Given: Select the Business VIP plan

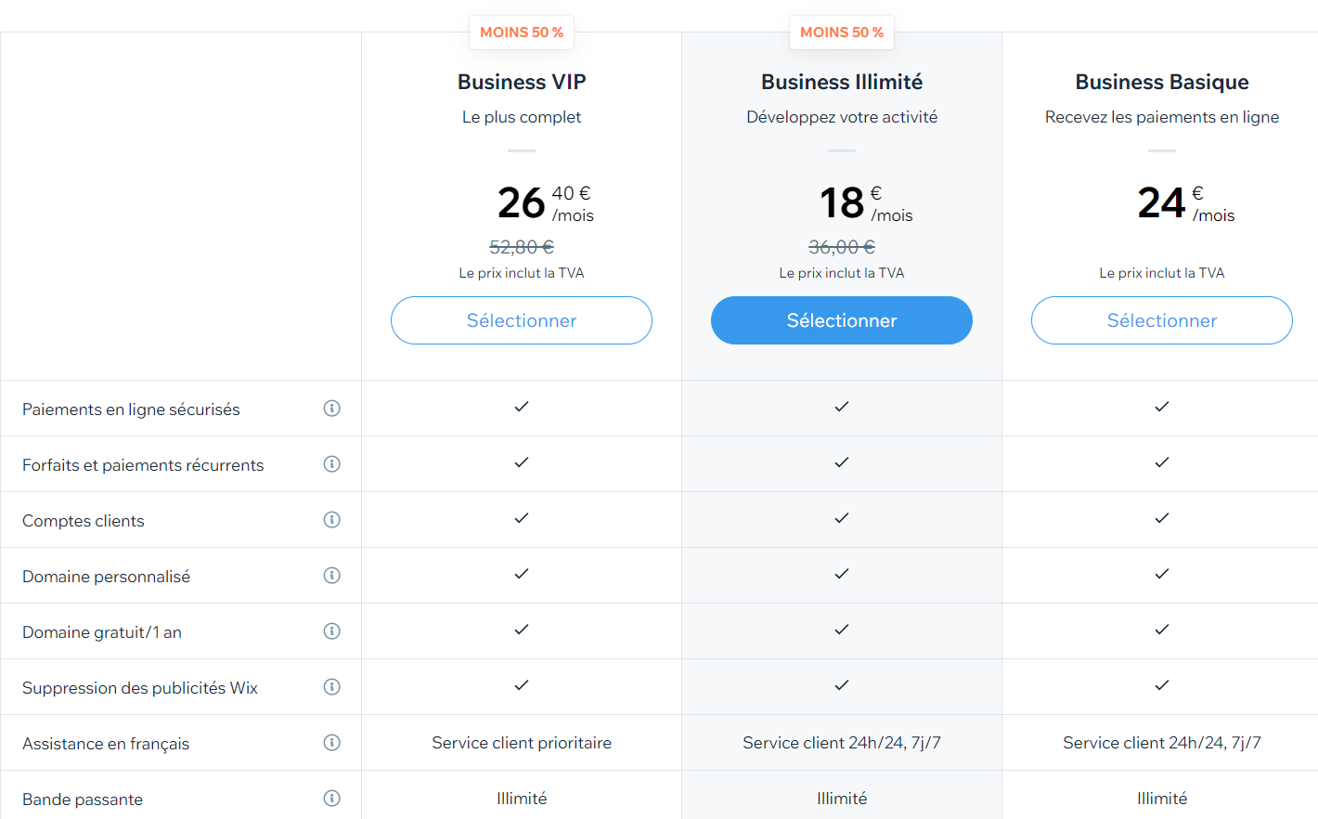Looking at the screenshot, I should pos(522,320).
